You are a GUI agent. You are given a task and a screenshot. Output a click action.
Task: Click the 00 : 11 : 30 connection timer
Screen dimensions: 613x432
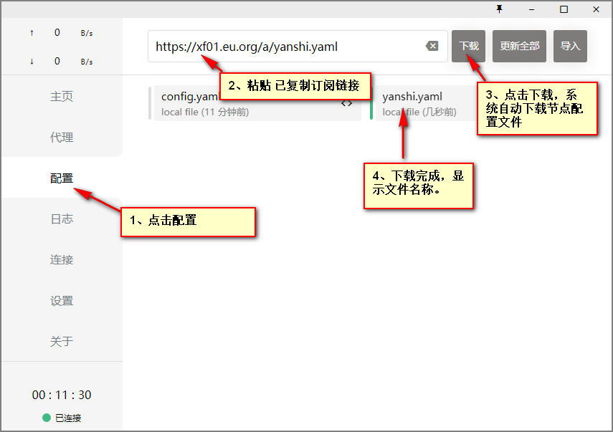(62, 395)
